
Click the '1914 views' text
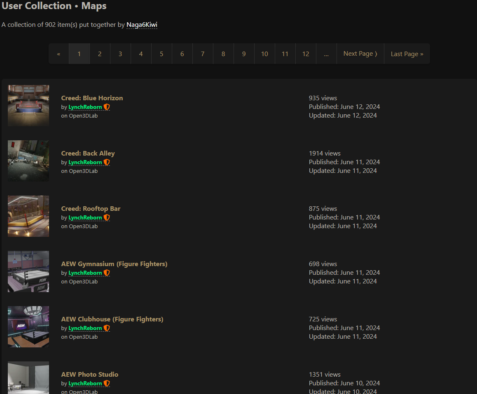click(x=325, y=153)
